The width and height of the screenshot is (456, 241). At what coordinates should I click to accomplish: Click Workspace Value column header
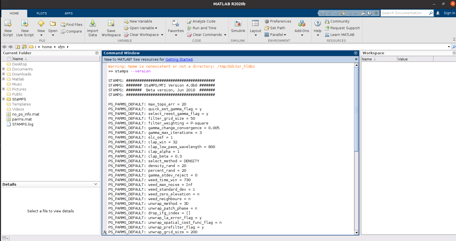(415, 59)
